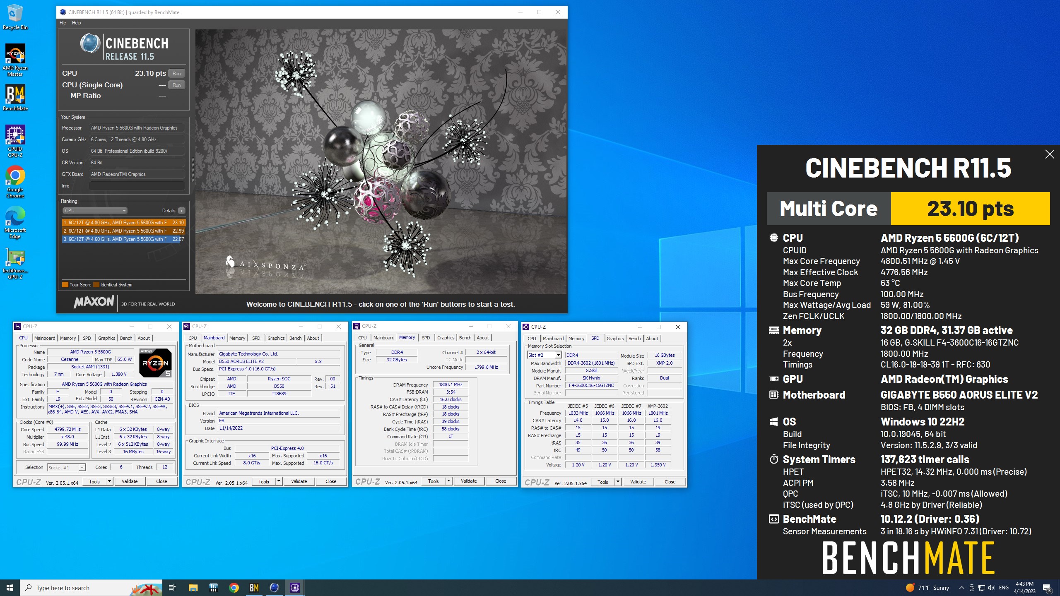Open the File menu in Cinebench
Viewport: 1060px width, 596px height.
click(x=63, y=23)
